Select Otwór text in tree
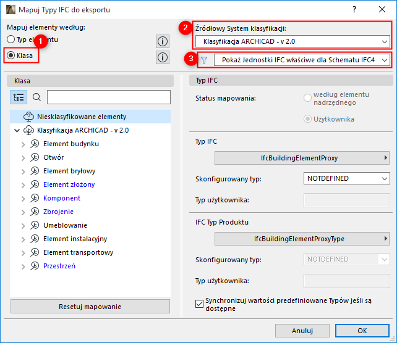Screen dimensions: 397x343 [x=53, y=157]
